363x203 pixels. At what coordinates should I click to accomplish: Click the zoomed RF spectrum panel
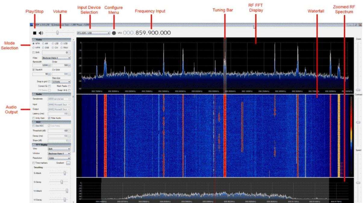click(215, 190)
